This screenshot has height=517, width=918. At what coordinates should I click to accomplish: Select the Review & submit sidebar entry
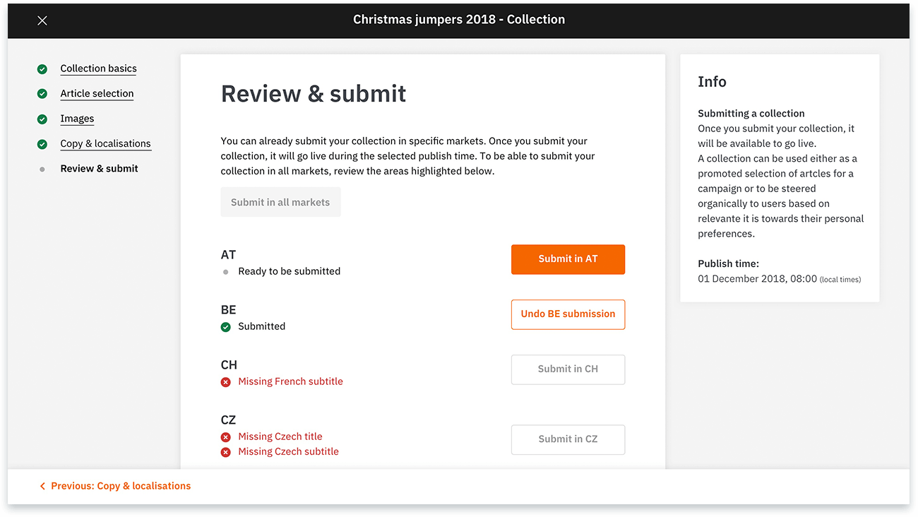click(x=99, y=168)
